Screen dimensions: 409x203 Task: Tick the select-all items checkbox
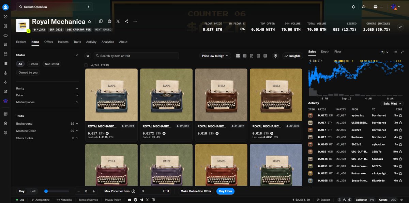click(x=86, y=65)
